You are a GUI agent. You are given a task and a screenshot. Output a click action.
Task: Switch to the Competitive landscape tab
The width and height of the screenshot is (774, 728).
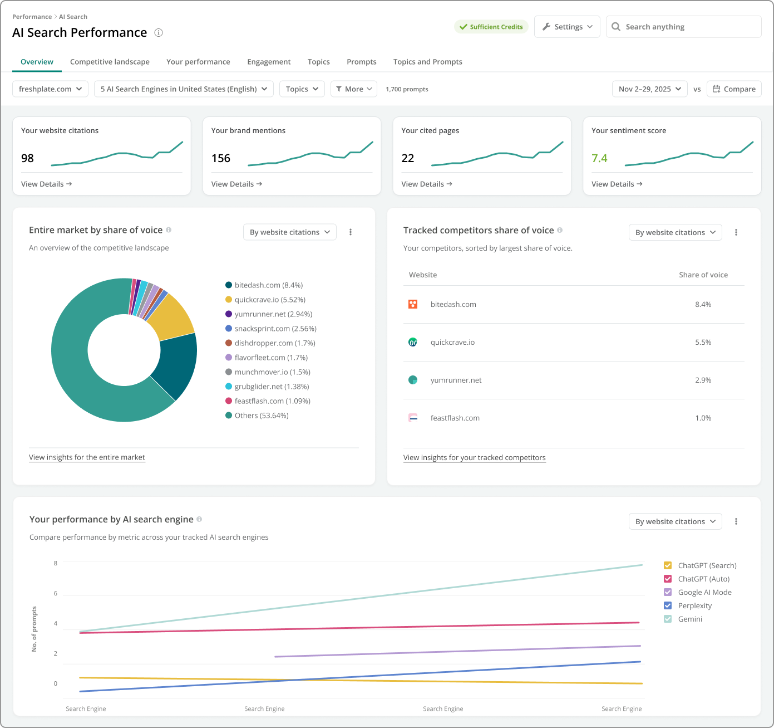pyautogui.click(x=110, y=62)
